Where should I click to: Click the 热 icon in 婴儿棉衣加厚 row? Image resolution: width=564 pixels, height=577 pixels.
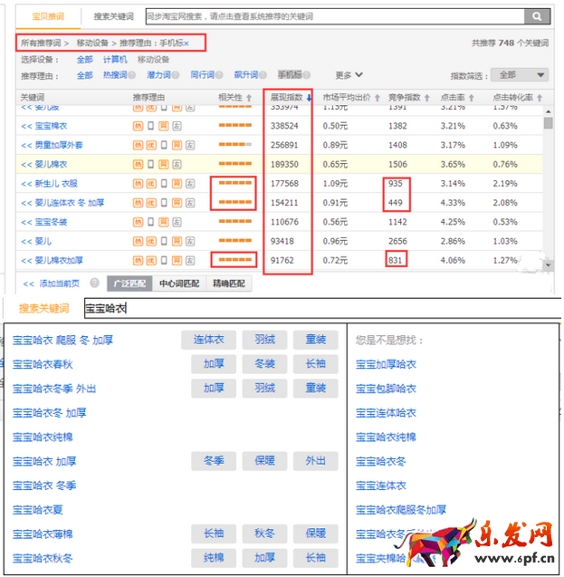click(138, 260)
